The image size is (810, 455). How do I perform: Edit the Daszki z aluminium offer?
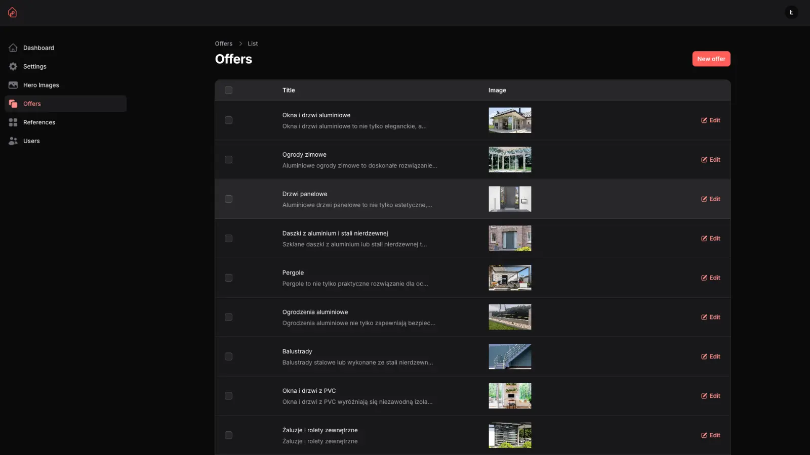711,239
